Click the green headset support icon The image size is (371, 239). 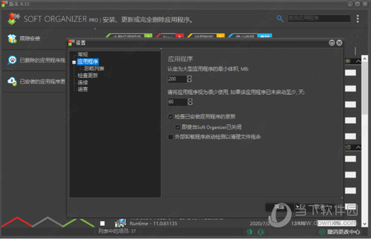coord(260,232)
